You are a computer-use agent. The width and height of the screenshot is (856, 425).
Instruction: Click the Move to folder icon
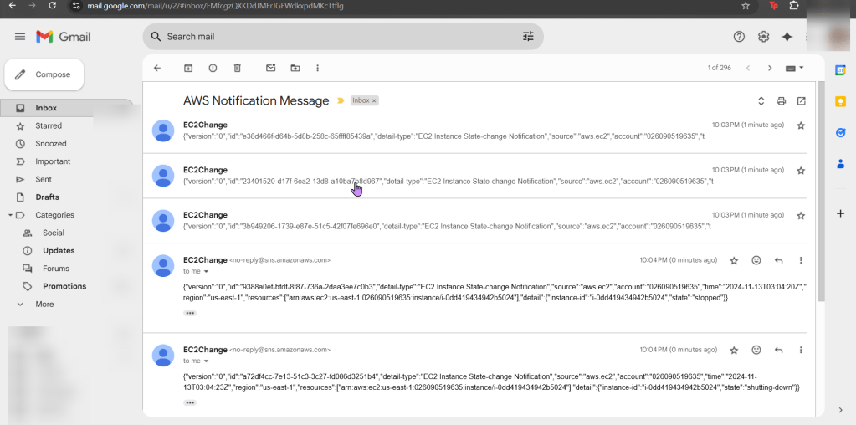[x=295, y=68]
